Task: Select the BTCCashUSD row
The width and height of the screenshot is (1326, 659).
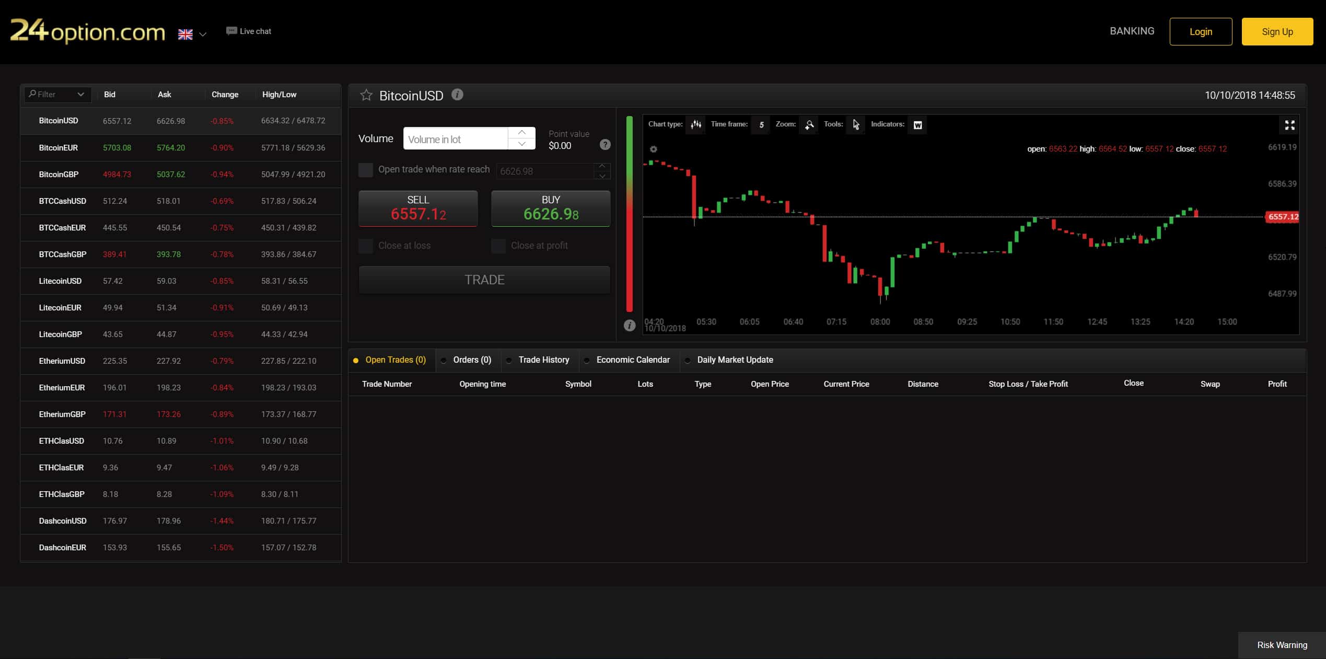Action: 181,201
